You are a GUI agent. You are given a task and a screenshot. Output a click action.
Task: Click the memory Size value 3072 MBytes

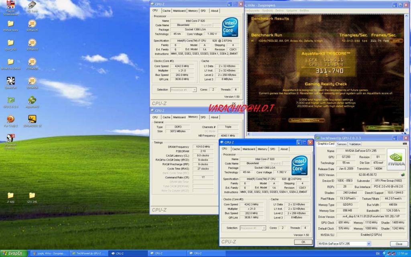[x=178, y=131]
